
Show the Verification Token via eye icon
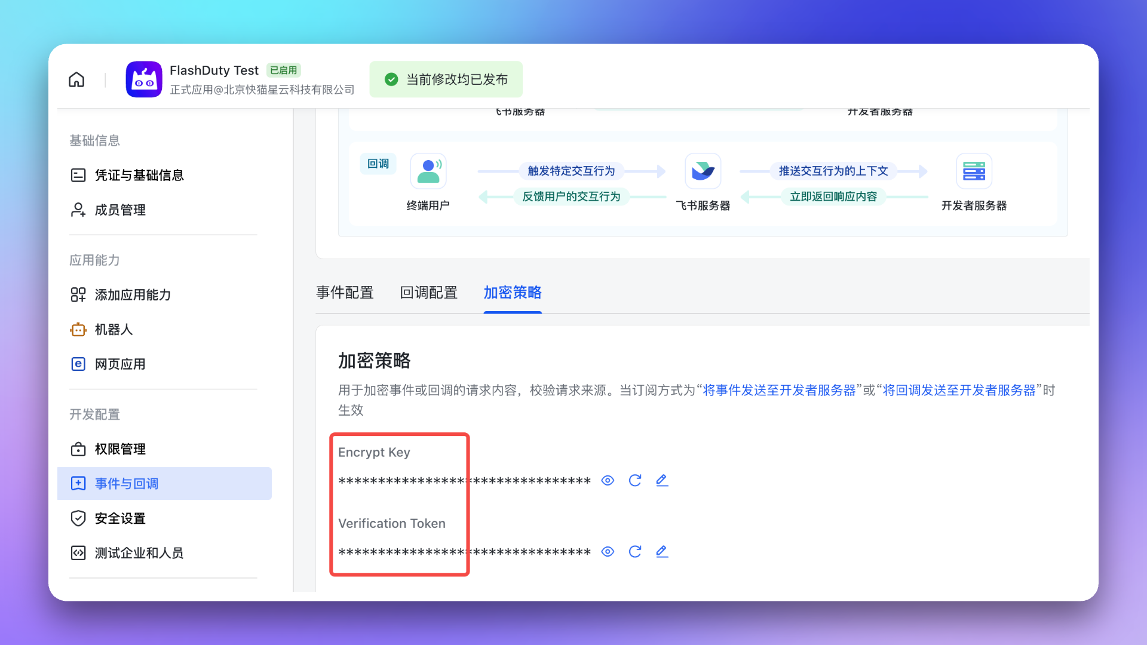pyautogui.click(x=608, y=552)
